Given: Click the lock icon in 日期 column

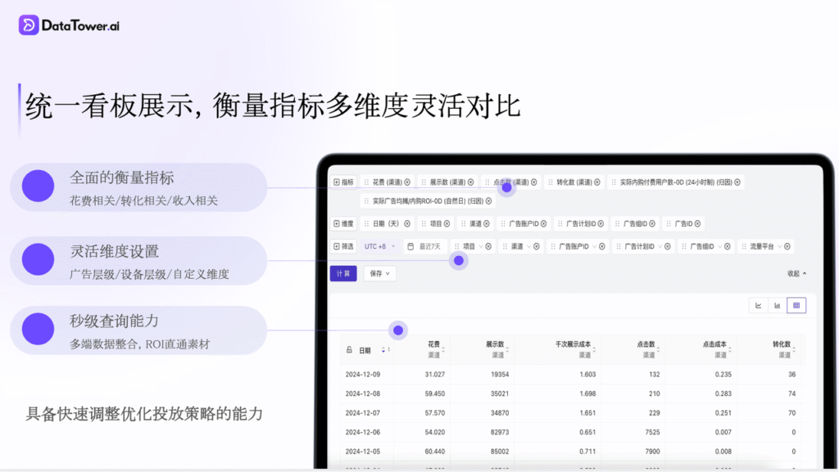Looking at the screenshot, I should tap(350, 350).
